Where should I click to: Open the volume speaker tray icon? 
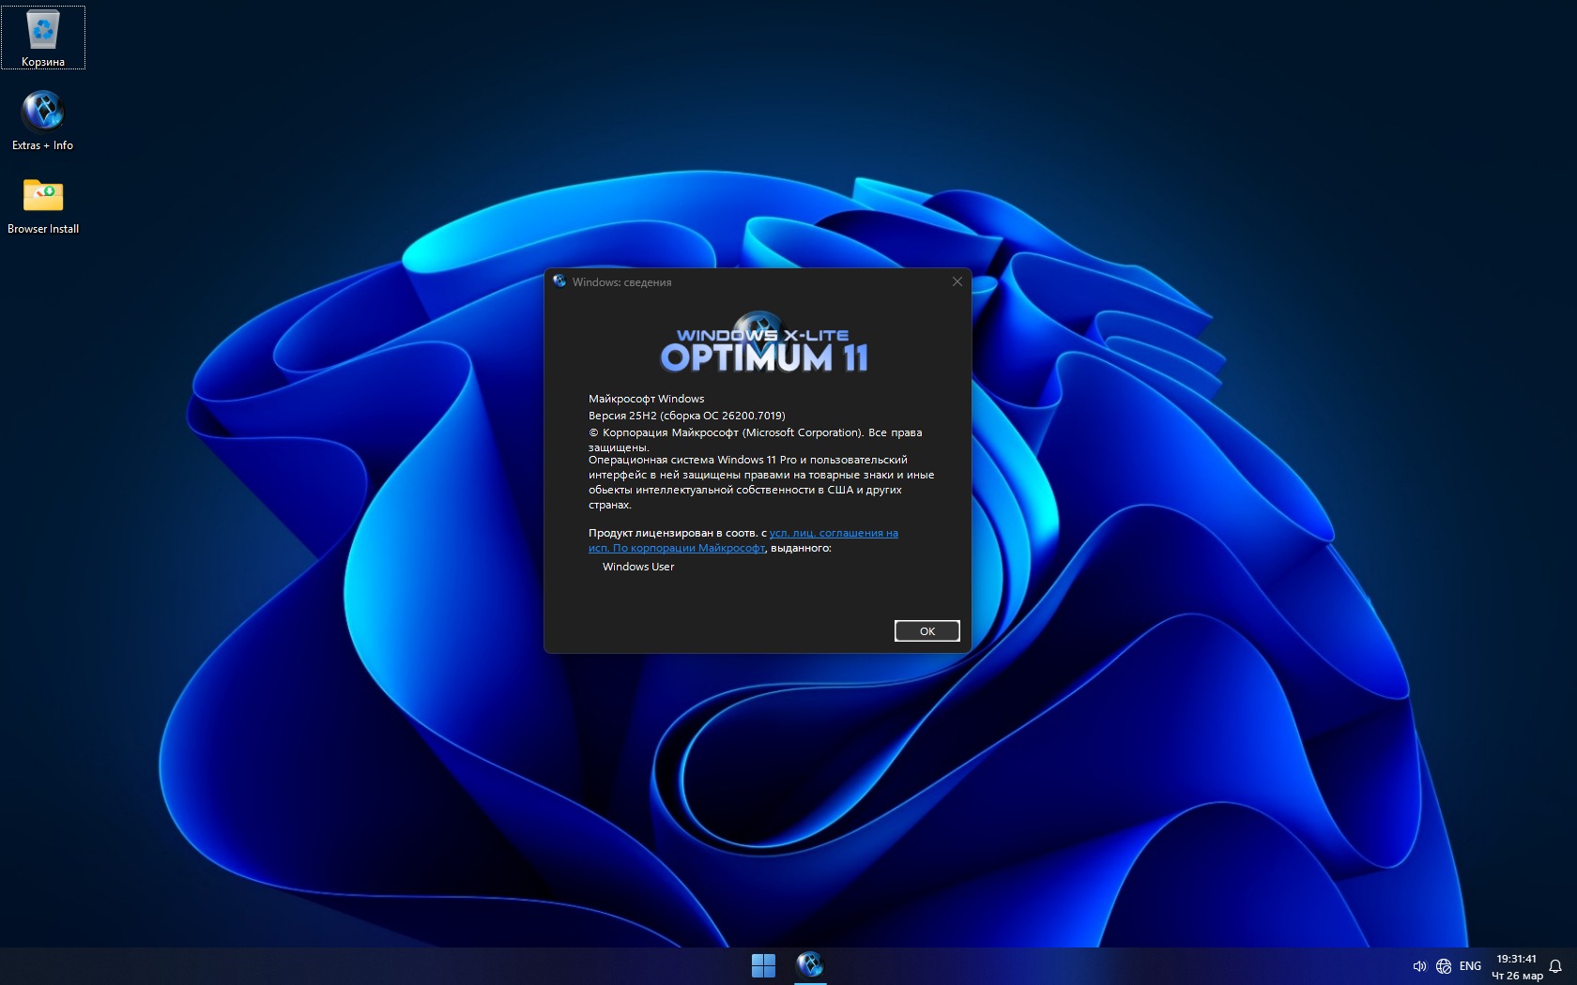pyautogui.click(x=1418, y=966)
